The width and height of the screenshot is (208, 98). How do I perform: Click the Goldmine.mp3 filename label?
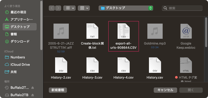pos(155,43)
